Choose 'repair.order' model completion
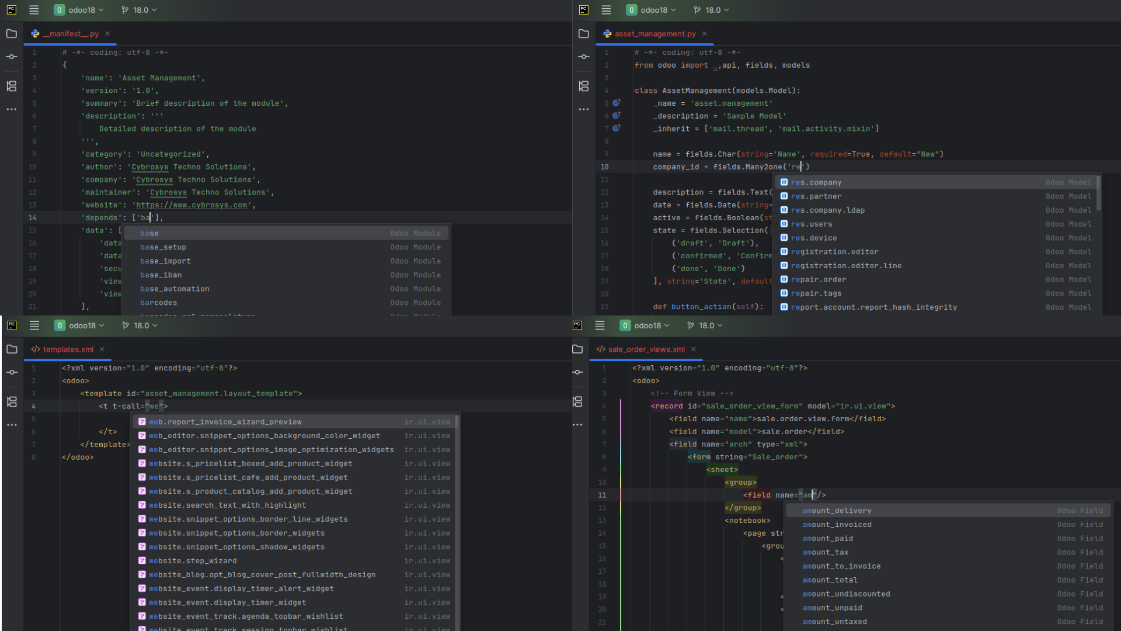 pos(936,280)
